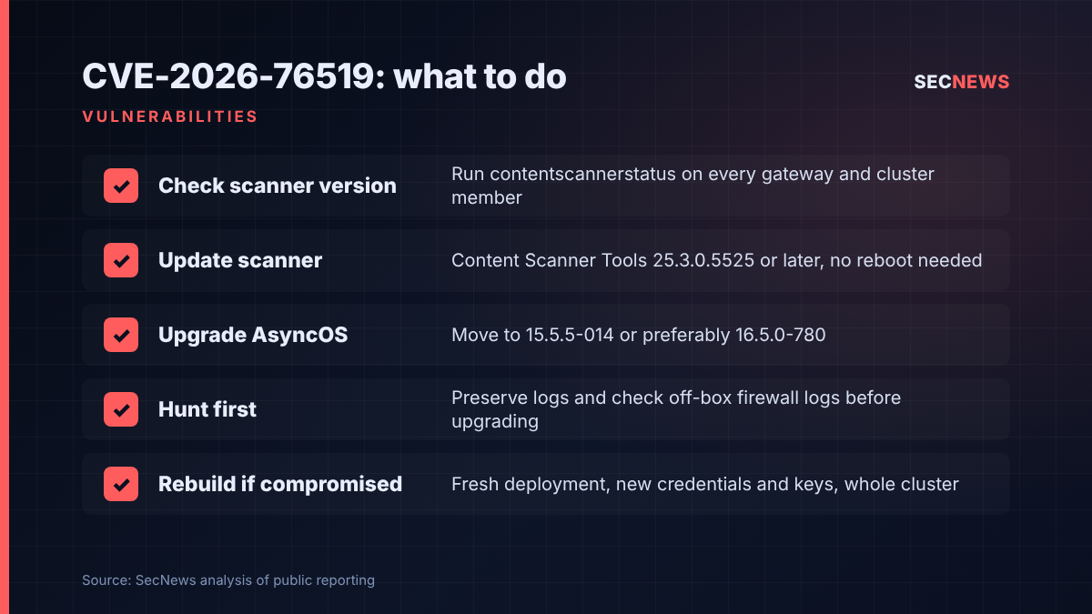Click the text 'Run contentscannerstatus on every gateway'
This screenshot has height=614, width=1092.
pyautogui.click(x=642, y=174)
